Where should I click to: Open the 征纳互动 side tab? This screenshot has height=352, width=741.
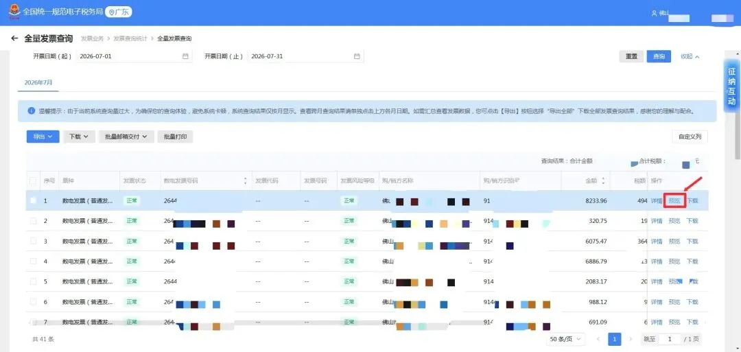pyautogui.click(x=731, y=86)
